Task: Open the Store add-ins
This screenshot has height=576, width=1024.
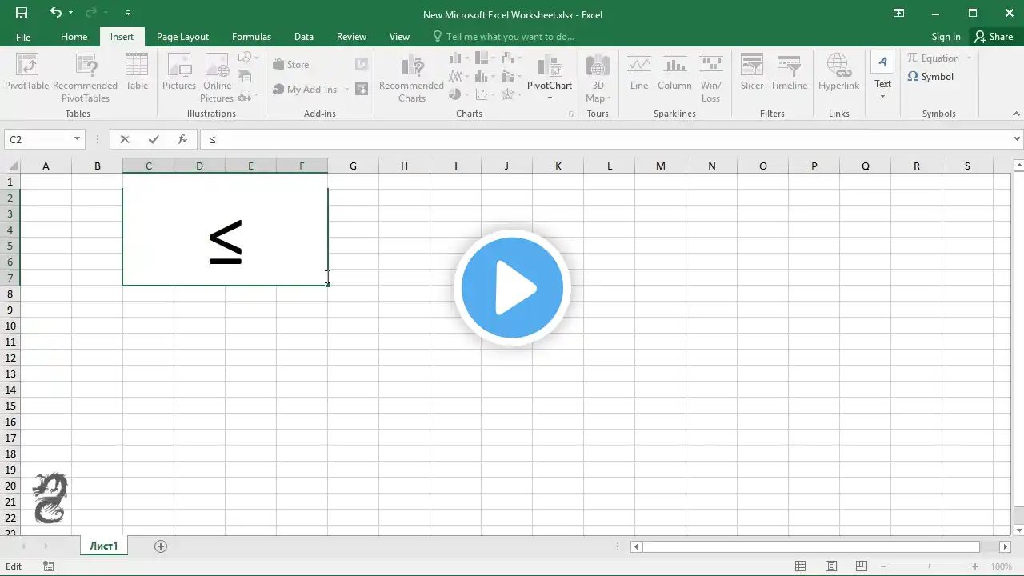Action: tap(291, 65)
